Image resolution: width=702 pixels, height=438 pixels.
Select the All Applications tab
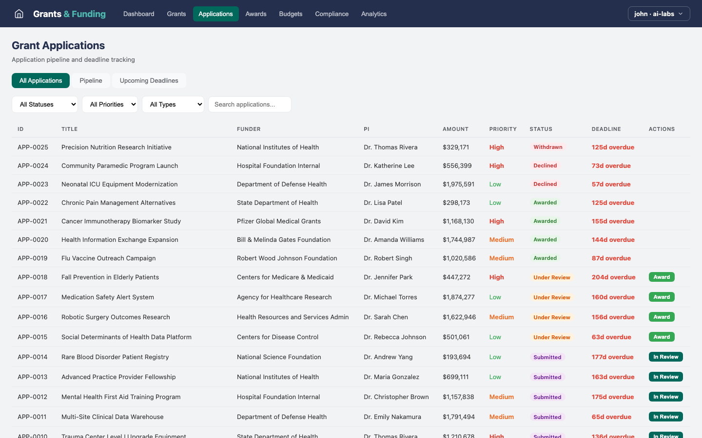pos(40,80)
